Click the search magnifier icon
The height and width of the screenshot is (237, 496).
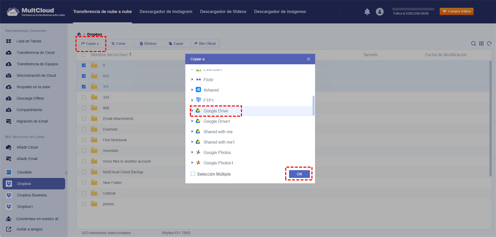coord(473,44)
